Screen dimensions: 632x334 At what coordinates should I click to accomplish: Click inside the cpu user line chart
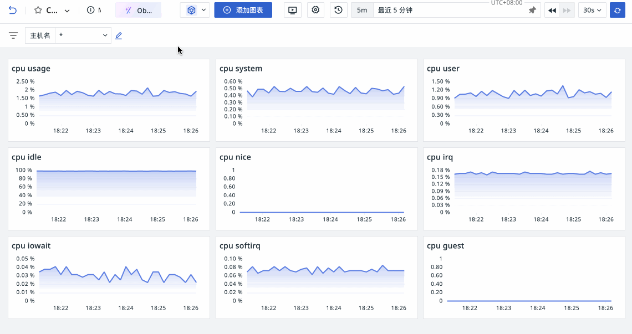pos(533,102)
